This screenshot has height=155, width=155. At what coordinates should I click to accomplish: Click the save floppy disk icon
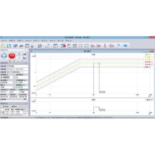[9, 46]
